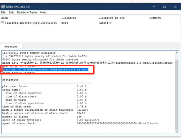Click the hex value 726f6f74
The height and width of the screenshot is (138, 181).
[x=105, y=23]
